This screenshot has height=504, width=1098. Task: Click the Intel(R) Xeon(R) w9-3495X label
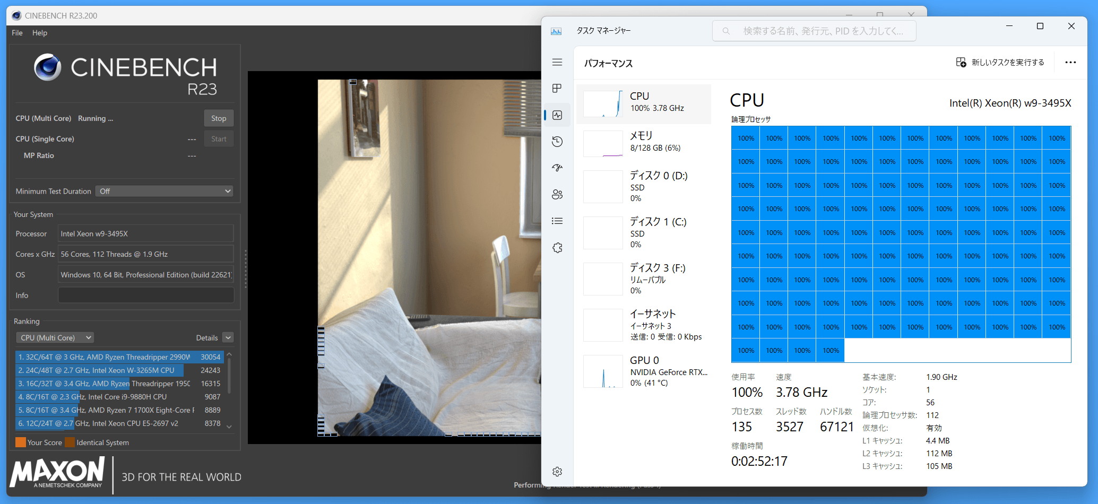coord(1010,103)
